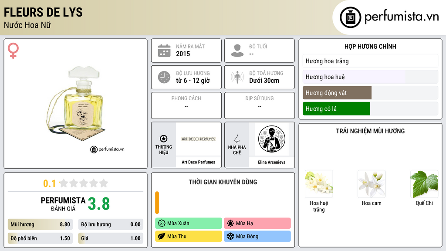Open the Quế Chi leaf note image
The height and width of the screenshot is (251, 446).
424,184
